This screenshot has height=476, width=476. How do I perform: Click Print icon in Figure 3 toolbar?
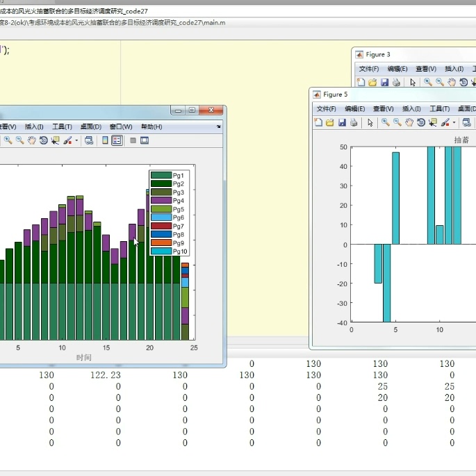396,82
